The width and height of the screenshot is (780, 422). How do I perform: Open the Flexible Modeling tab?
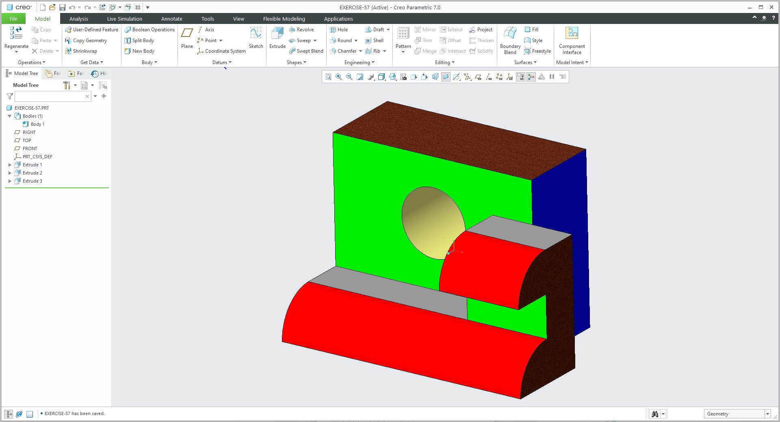pyautogui.click(x=284, y=19)
